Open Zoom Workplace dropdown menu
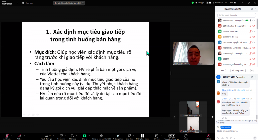The image size is (258, 140). pos(17,3)
